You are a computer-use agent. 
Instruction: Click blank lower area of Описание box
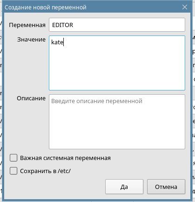point(117,129)
